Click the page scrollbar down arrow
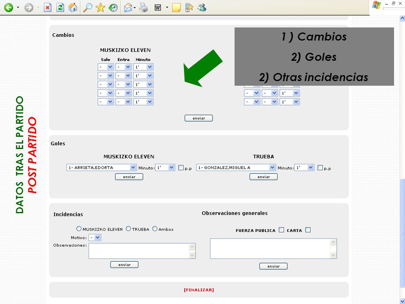Screen dimensions: 405x304 [x=402, y=301]
